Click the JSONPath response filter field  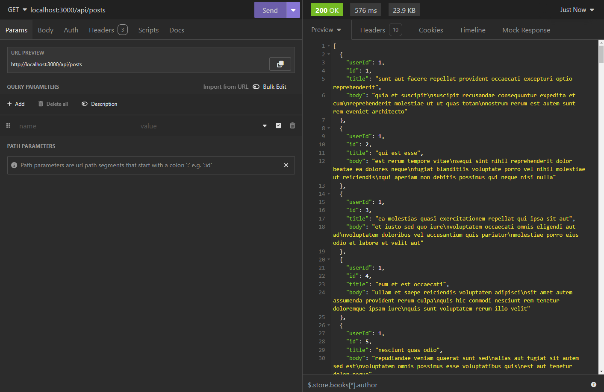click(445, 385)
